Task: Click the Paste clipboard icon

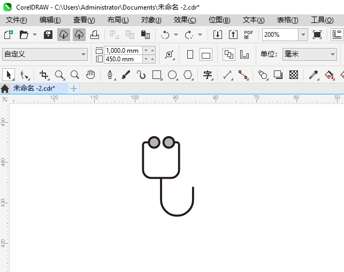Action: click(145, 35)
